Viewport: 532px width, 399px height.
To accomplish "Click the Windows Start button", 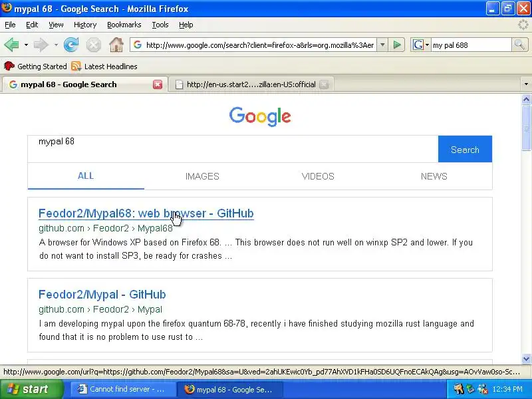I will click(x=31, y=389).
